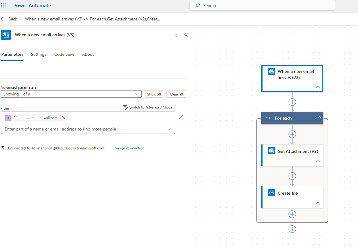Click the Search input field
The width and height of the screenshot is (358, 248).
pos(262,6)
